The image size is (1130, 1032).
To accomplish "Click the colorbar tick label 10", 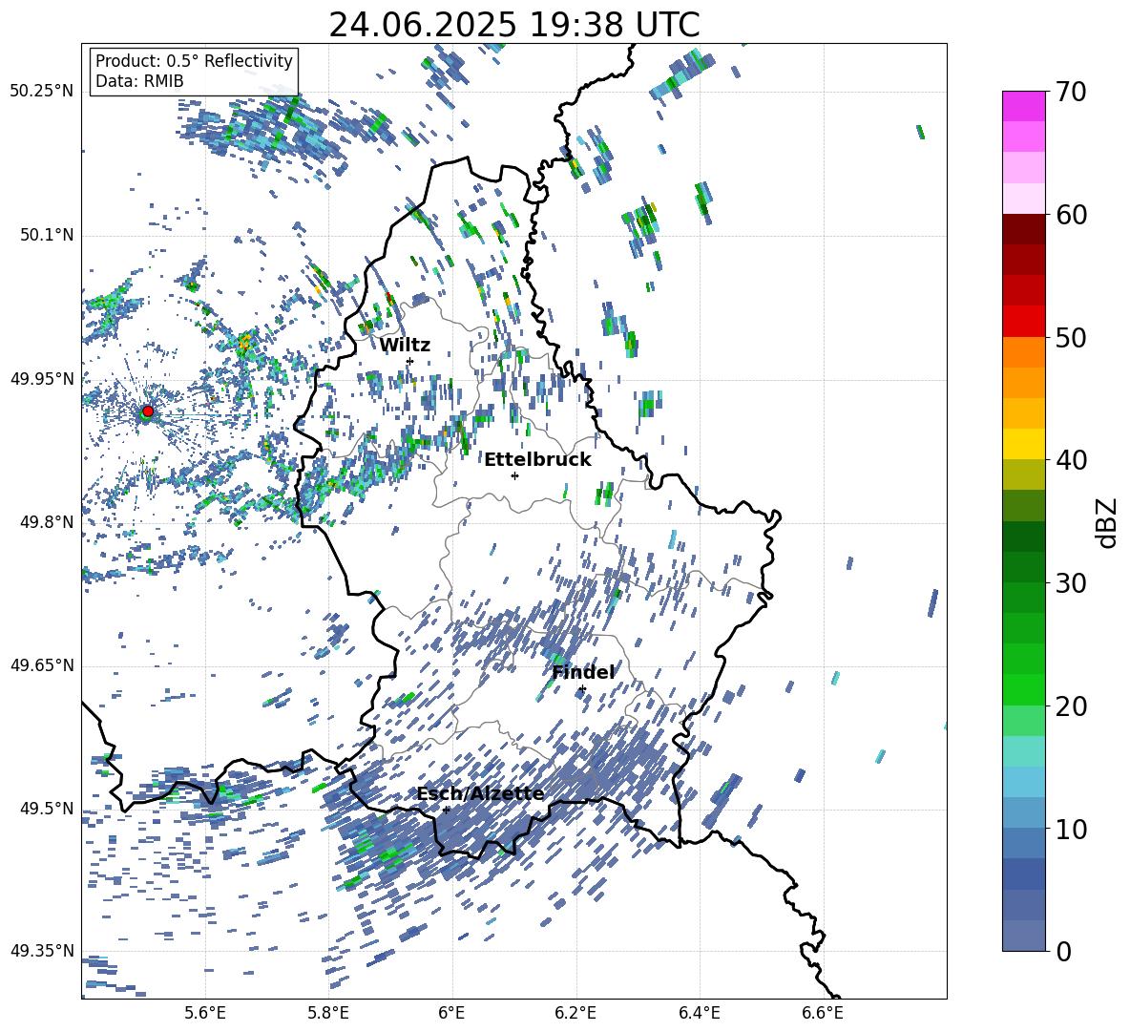I will click(1070, 829).
